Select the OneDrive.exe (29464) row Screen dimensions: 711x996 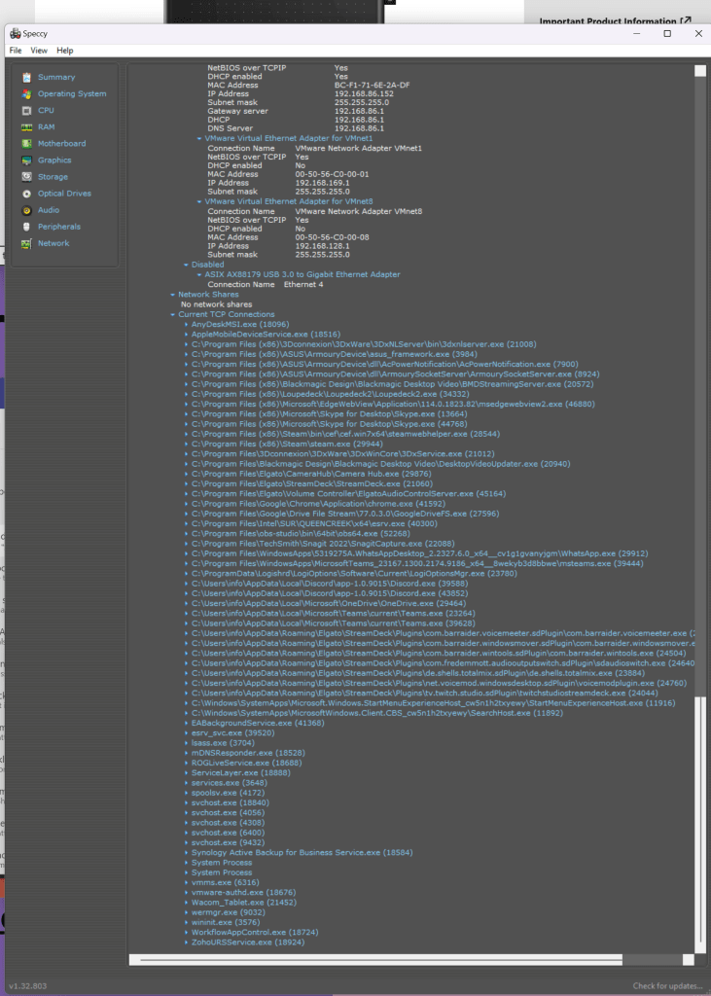click(329, 603)
